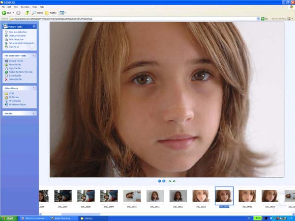Open the View menu
Image resolution: width=295 pixels, height=221 pixels.
point(16,7)
